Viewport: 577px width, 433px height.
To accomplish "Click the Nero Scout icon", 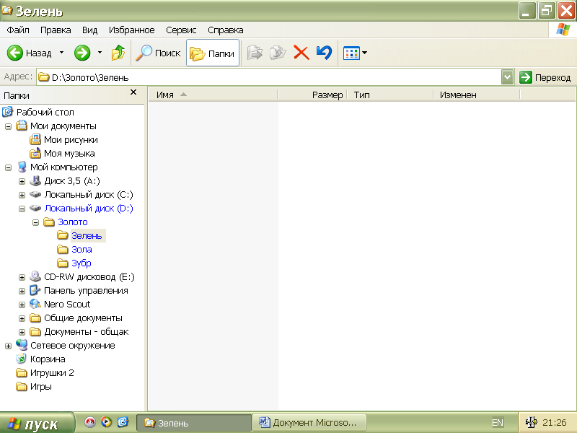I will [35, 304].
